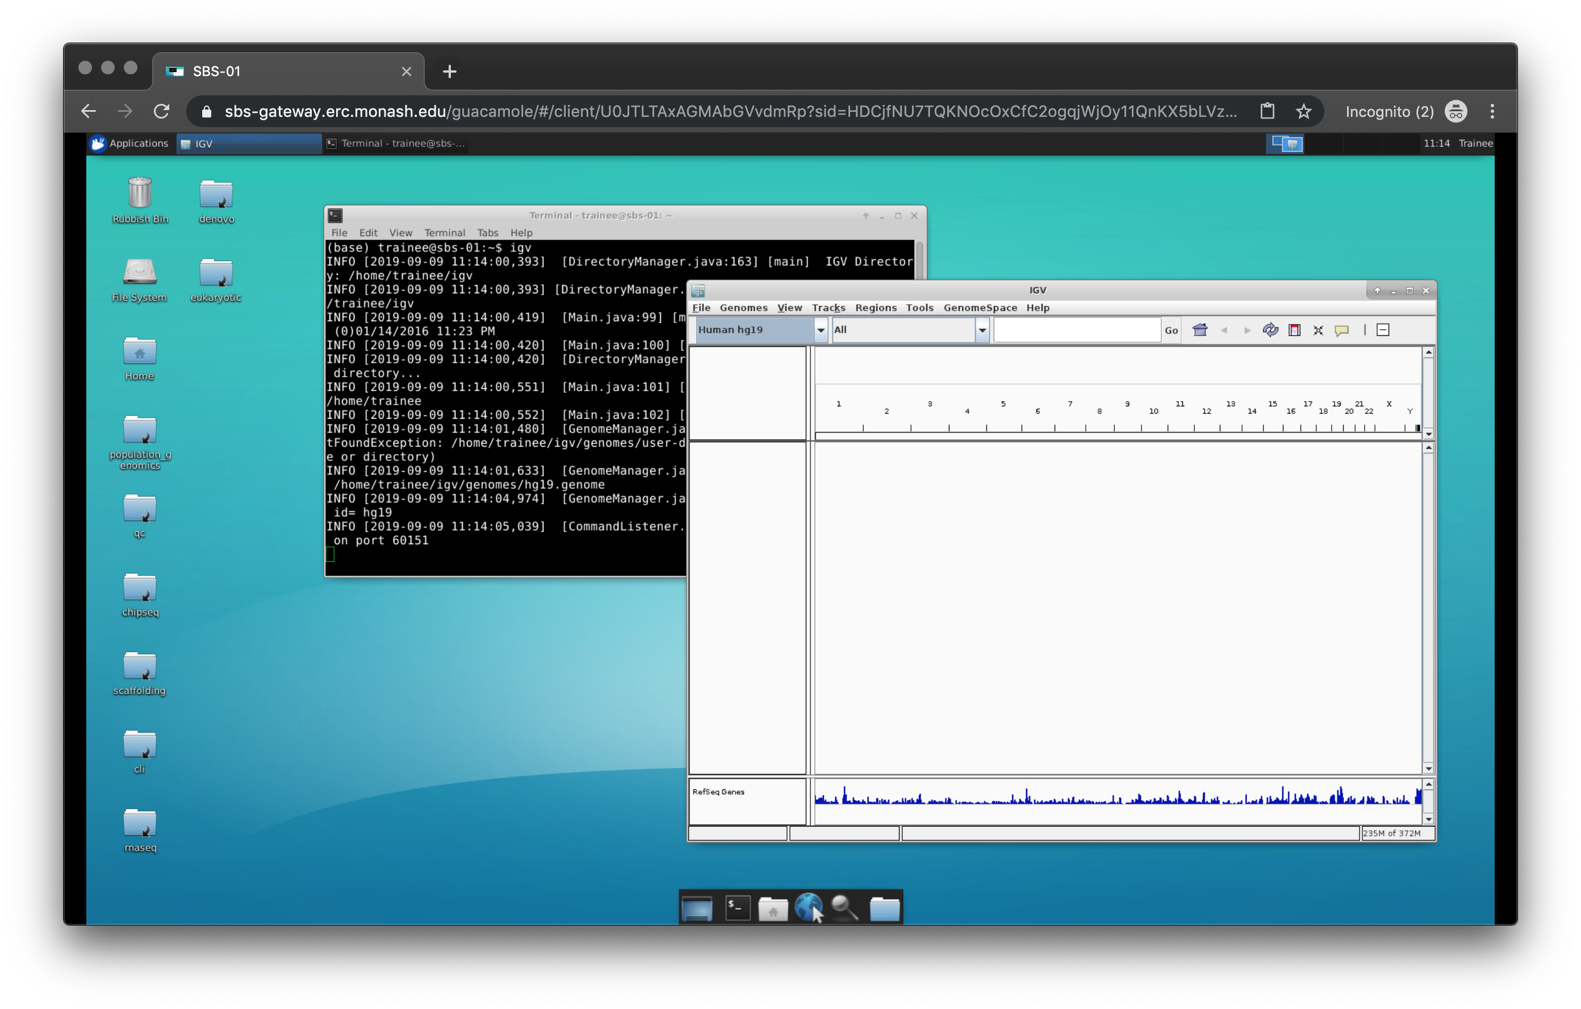Viewport: 1581px width, 1009px height.
Task: Click the browser reload button
Action: (161, 111)
